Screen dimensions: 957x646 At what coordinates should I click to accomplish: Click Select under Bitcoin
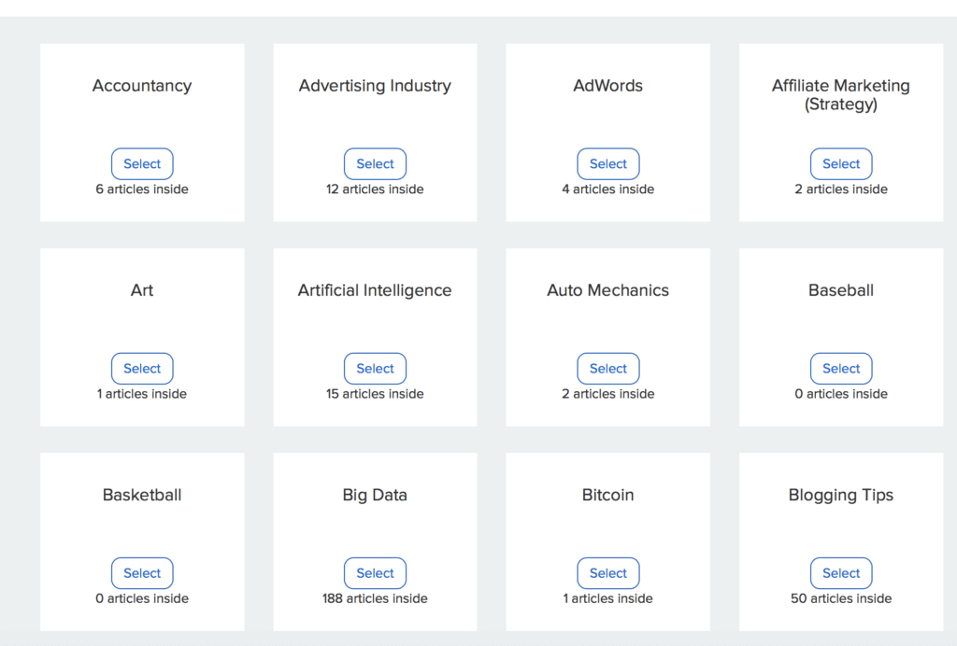608,573
